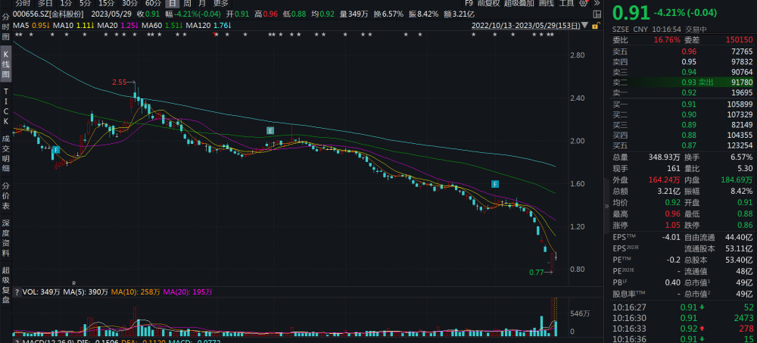757x343 pixels.
Task: Open chart settings gear icon
Action: (x=583, y=3)
